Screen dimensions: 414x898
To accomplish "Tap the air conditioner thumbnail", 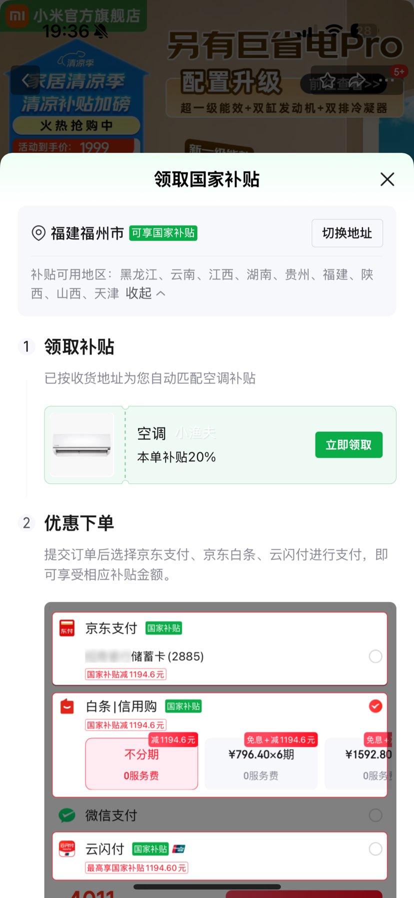I will point(82,445).
